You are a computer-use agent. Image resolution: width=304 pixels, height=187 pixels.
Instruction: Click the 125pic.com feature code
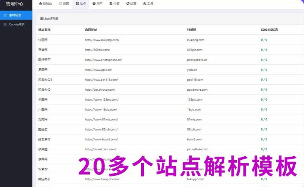pos(194,99)
